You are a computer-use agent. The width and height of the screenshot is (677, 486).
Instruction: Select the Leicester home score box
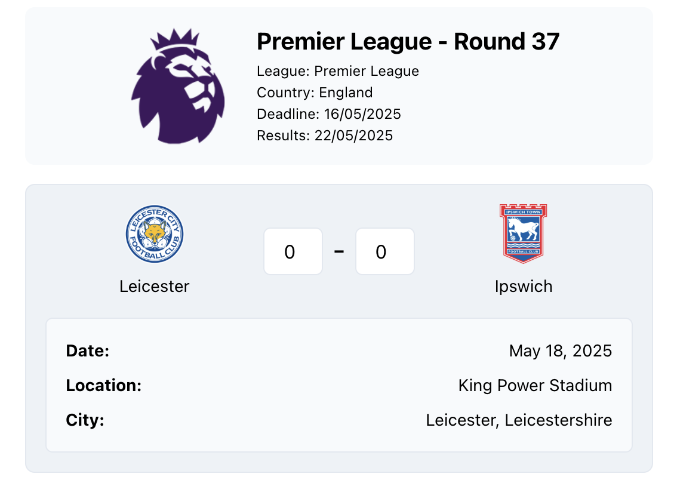293,251
